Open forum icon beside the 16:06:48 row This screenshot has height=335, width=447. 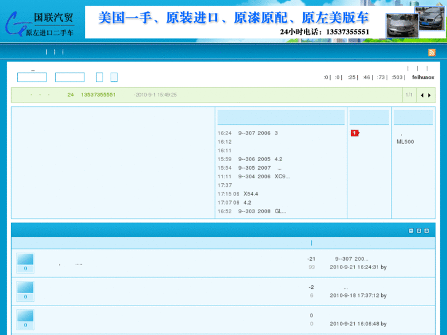pos(25,319)
